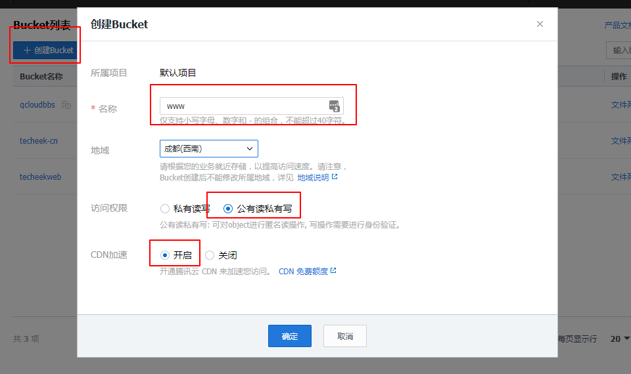The height and width of the screenshot is (374, 631).
Task: Open file list for the techeek-cn row
Action: (x=620, y=141)
